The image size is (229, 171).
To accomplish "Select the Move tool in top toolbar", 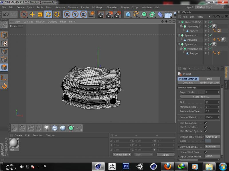I will coord(32,14).
